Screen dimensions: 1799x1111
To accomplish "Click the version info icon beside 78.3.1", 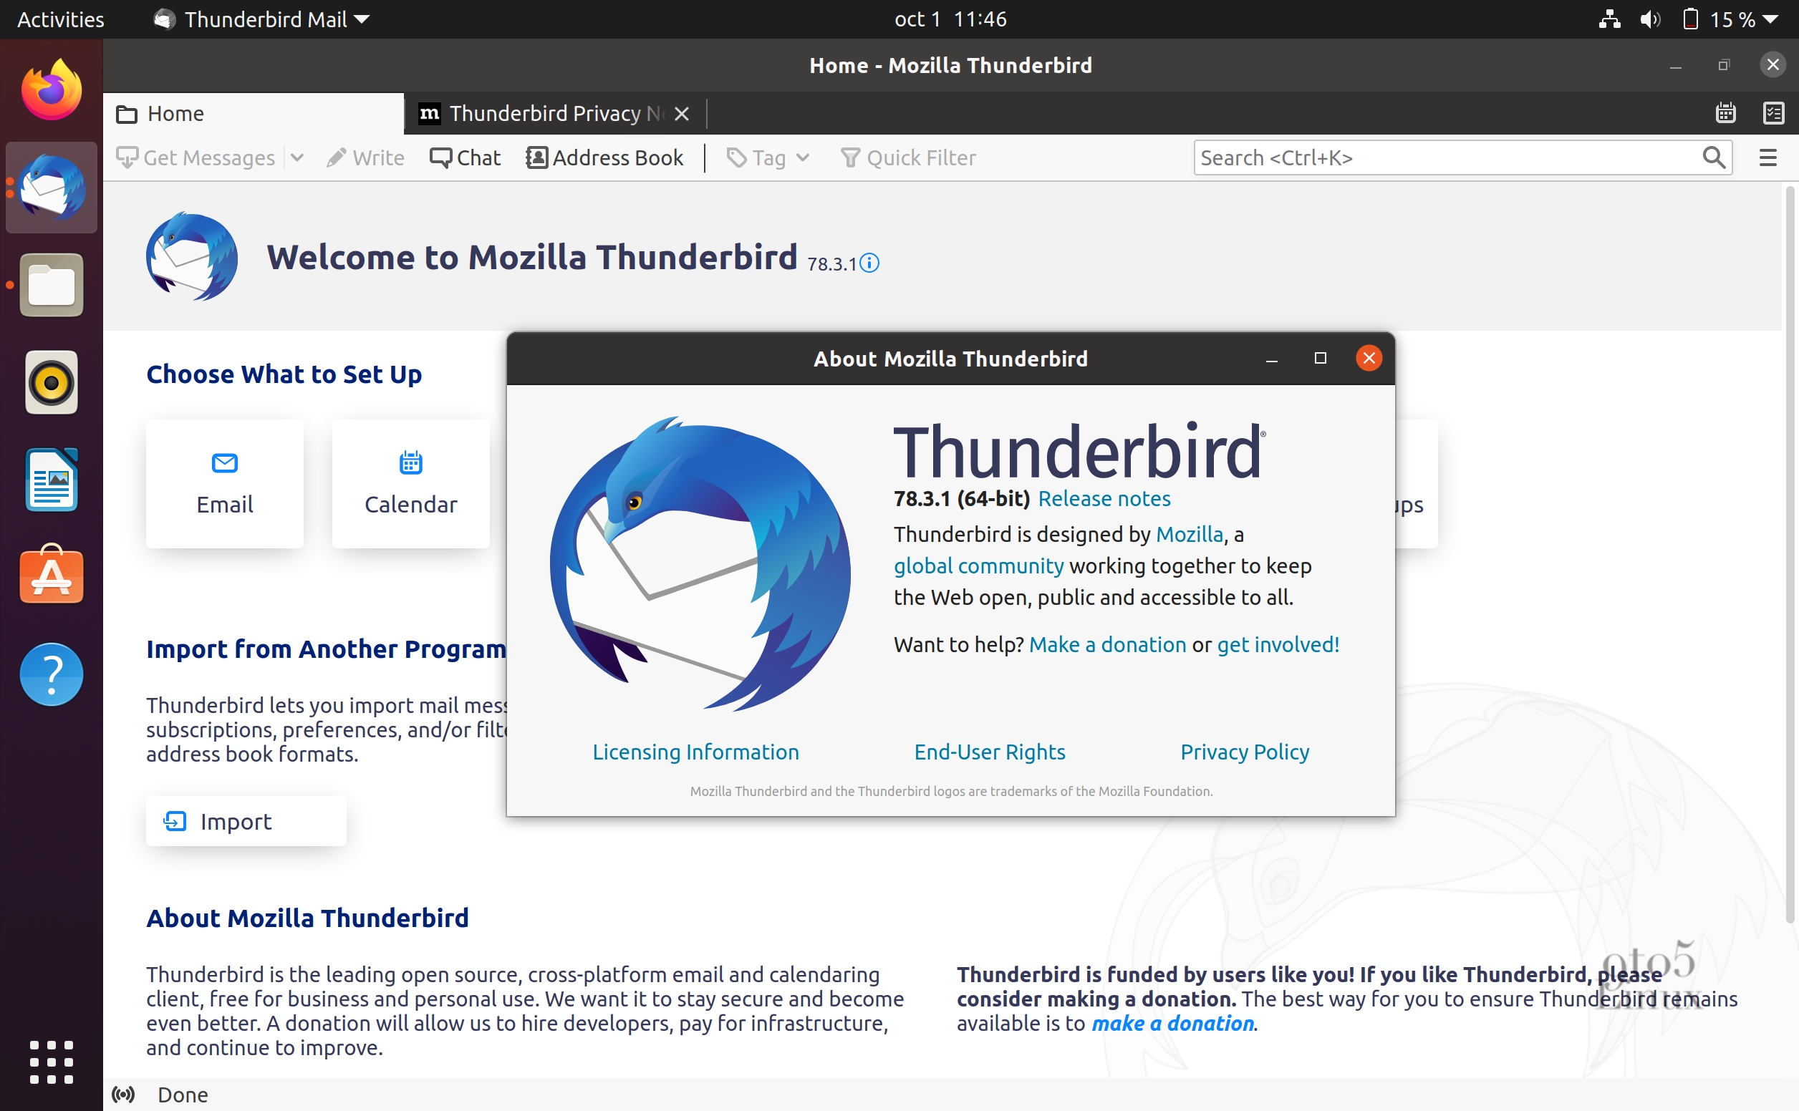I will [869, 263].
